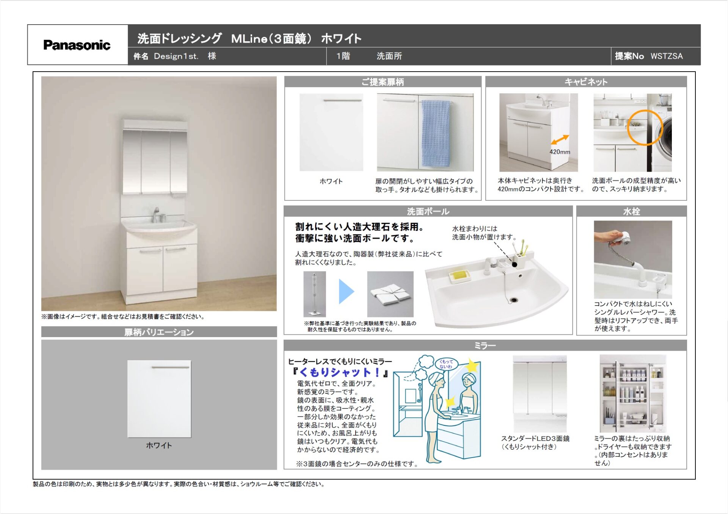This screenshot has width=728, height=514.
Task: Click the caption 洗面ボールの成型精度が高い
Action: click(x=637, y=185)
